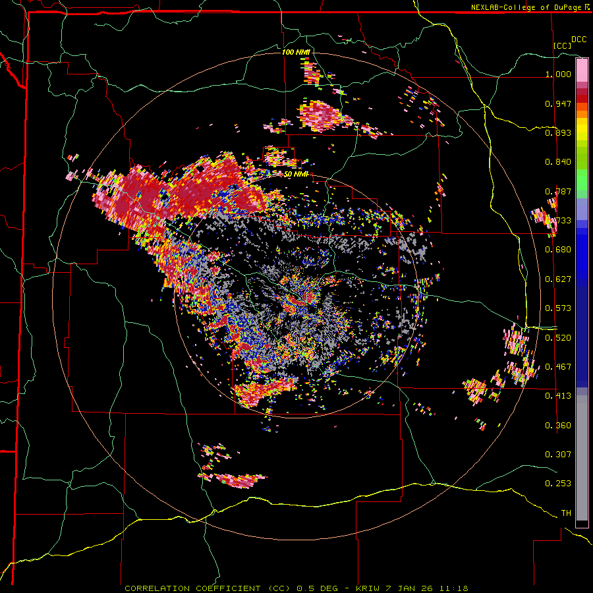Select the 0.573 scale value

click(558, 308)
